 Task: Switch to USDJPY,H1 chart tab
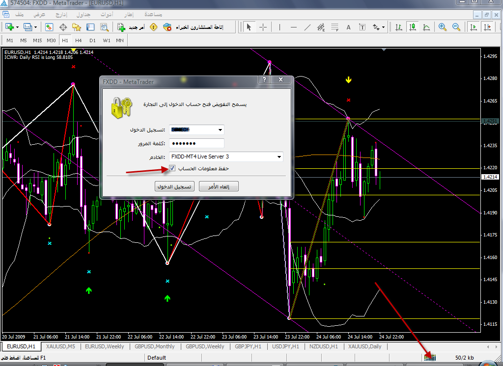tap(285, 346)
